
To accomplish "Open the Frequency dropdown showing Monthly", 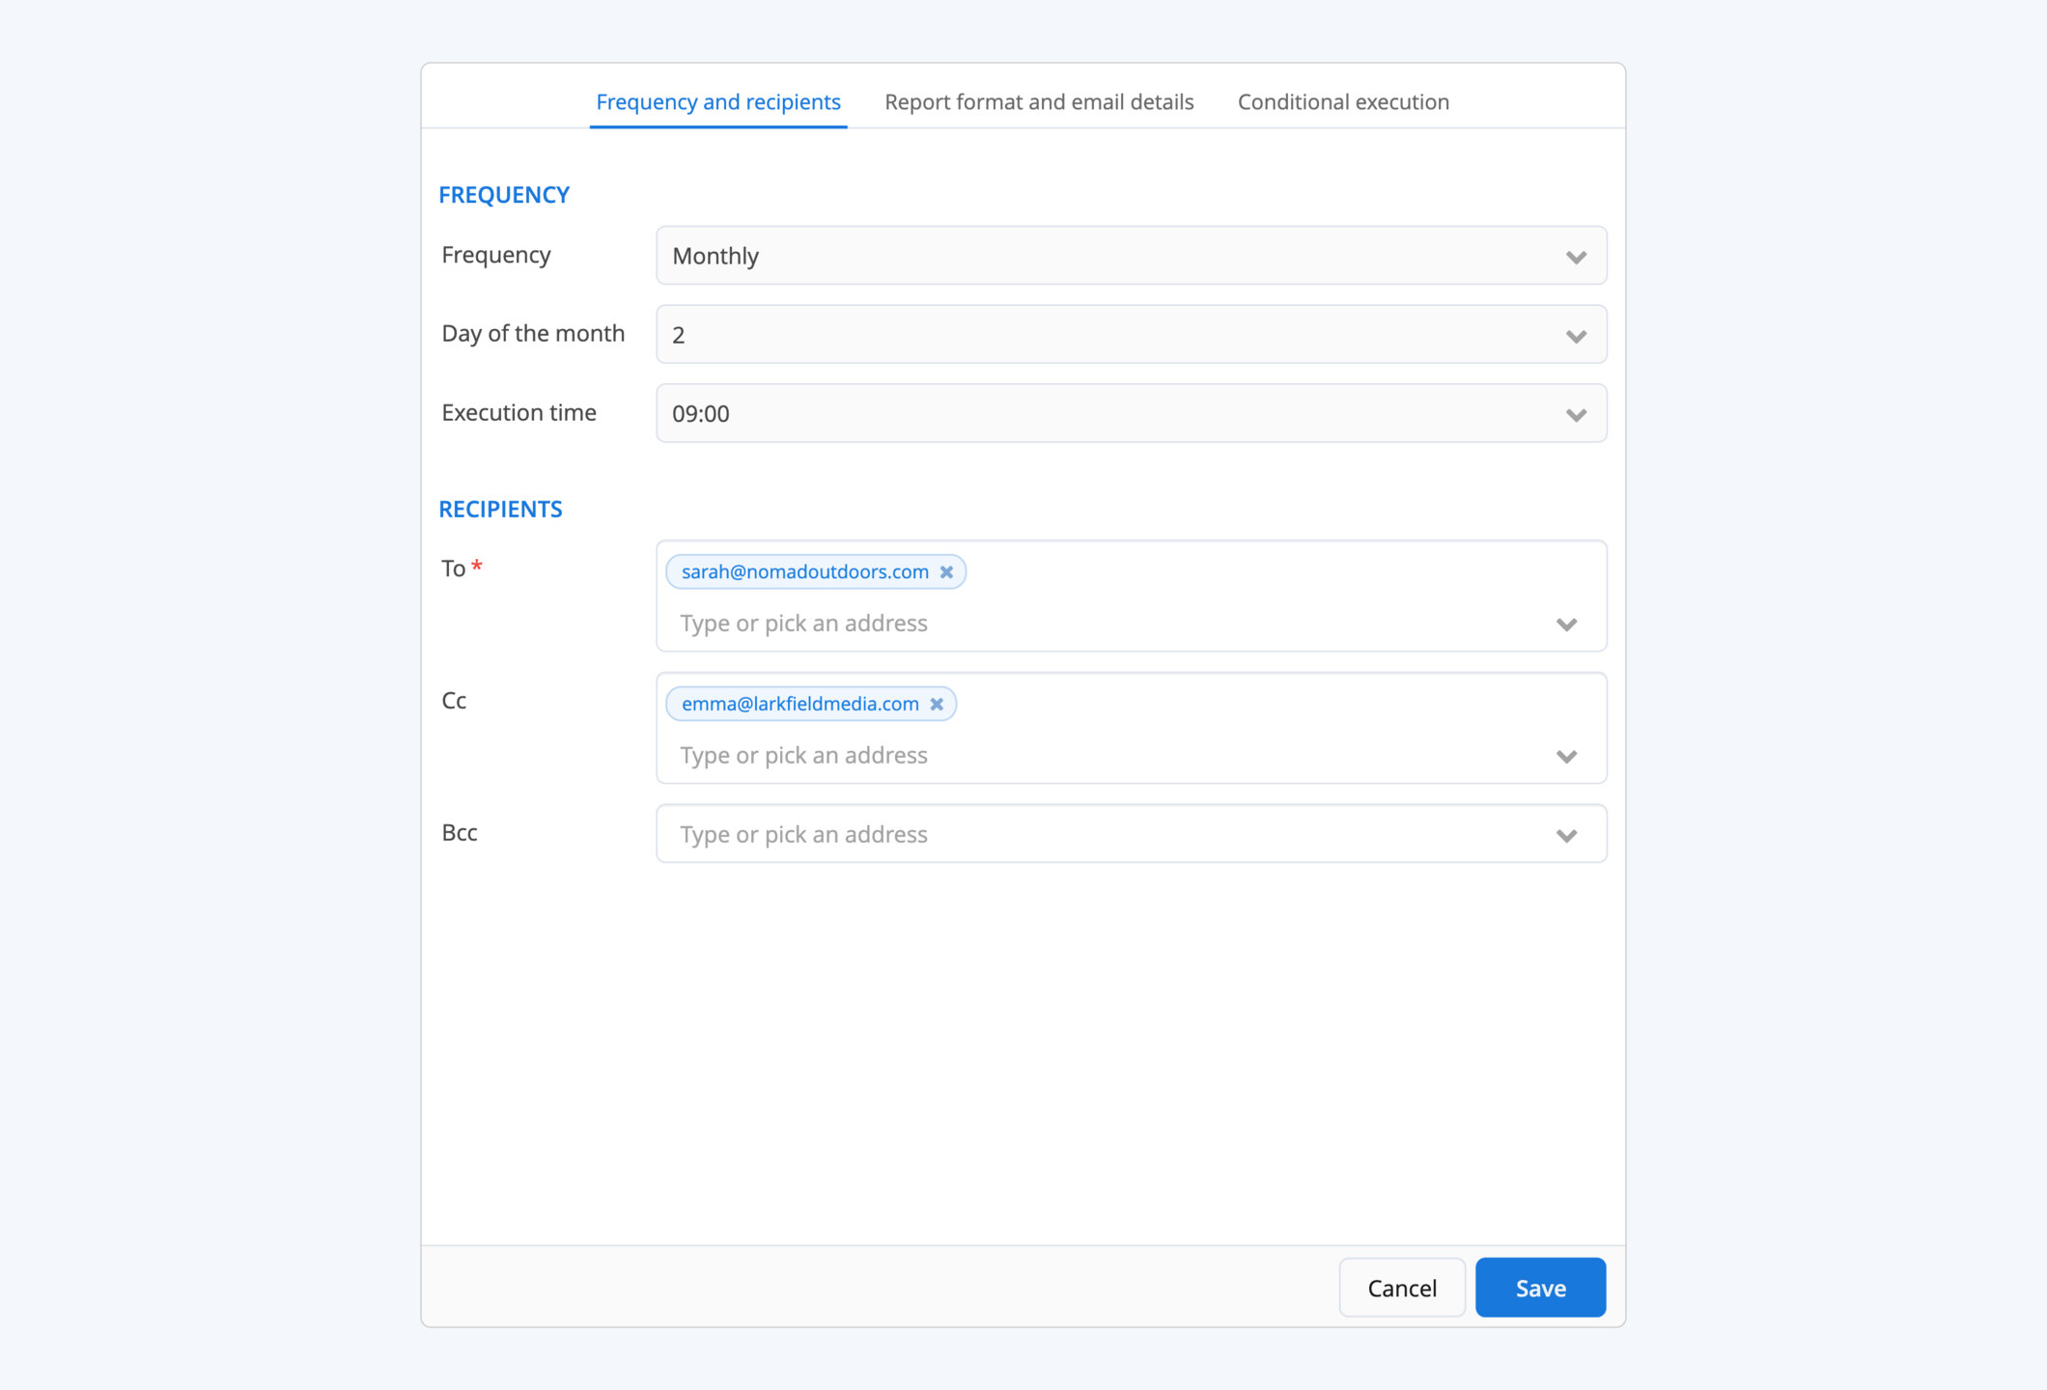I will (x=1131, y=256).
